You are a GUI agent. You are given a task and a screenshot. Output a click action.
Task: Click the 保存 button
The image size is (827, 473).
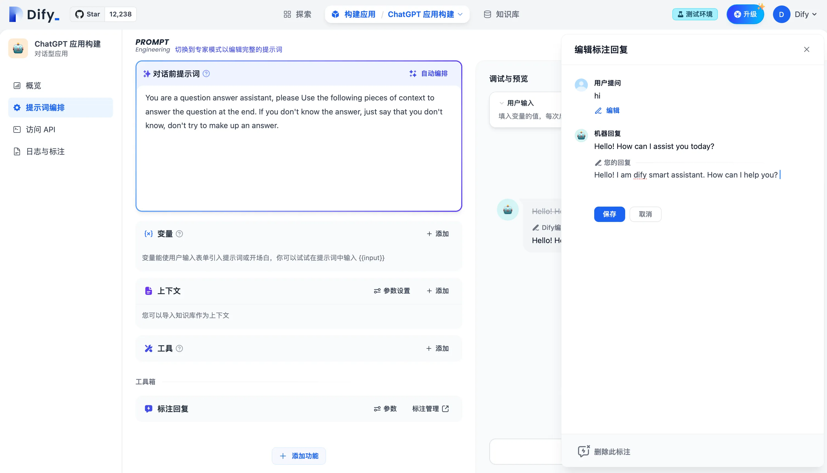[609, 214]
